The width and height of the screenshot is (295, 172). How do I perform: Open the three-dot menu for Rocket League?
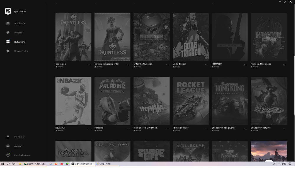coord(206,128)
